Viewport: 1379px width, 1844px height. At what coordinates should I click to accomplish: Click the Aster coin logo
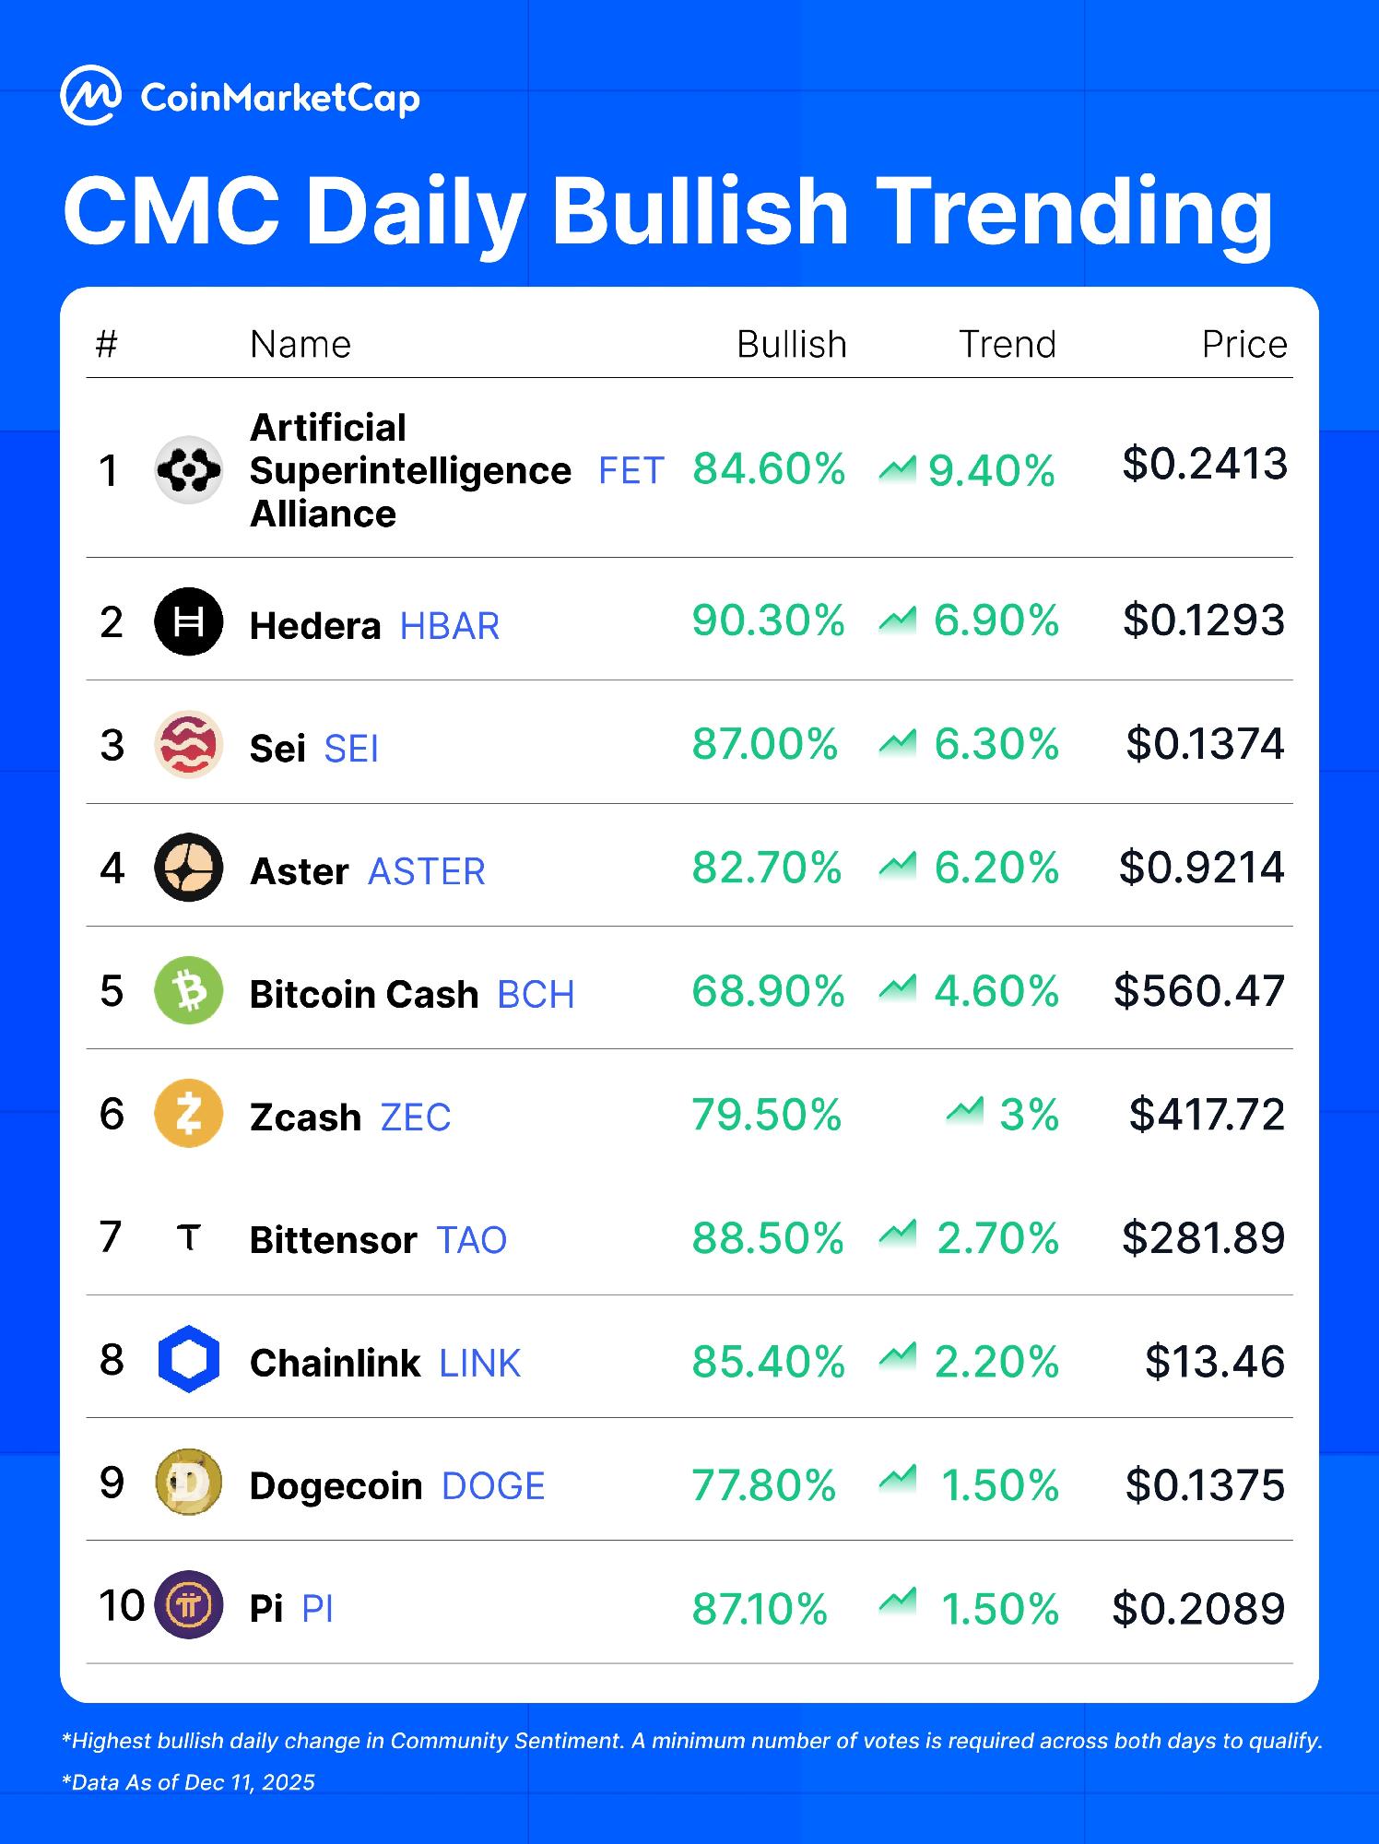[188, 868]
